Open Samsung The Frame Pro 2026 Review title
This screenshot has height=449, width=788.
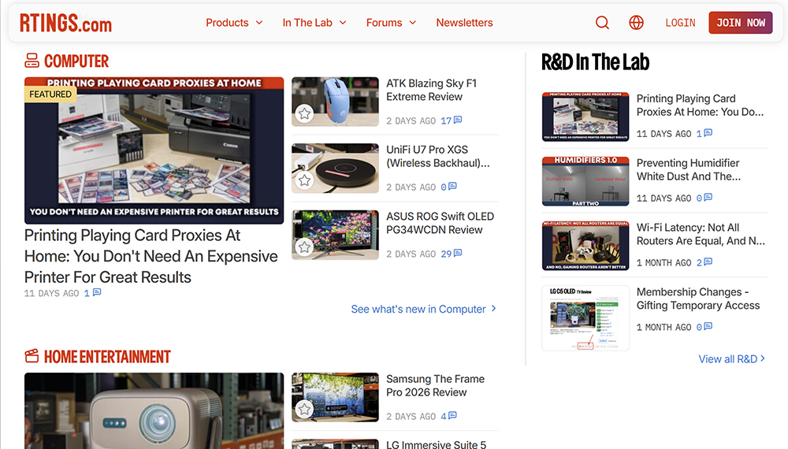[435, 385]
